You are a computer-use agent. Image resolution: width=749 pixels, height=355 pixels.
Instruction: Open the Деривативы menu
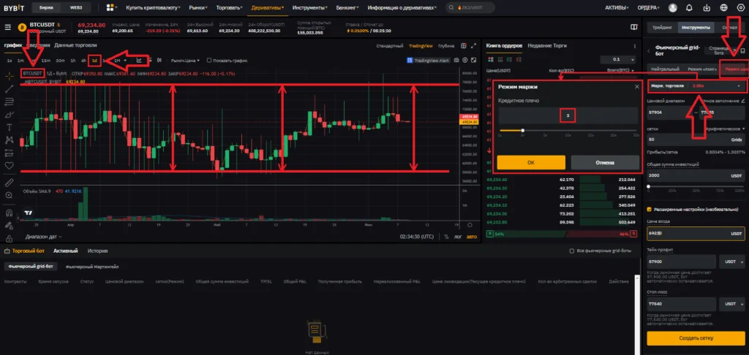pos(268,7)
